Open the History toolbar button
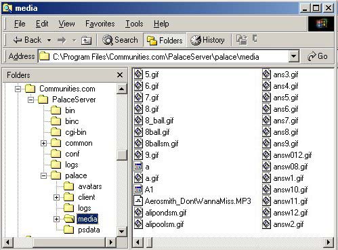The width and height of the screenshot is (338, 250). [207, 40]
